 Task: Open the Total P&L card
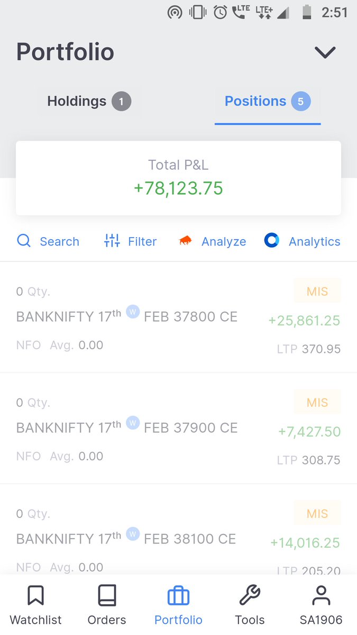point(178,178)
